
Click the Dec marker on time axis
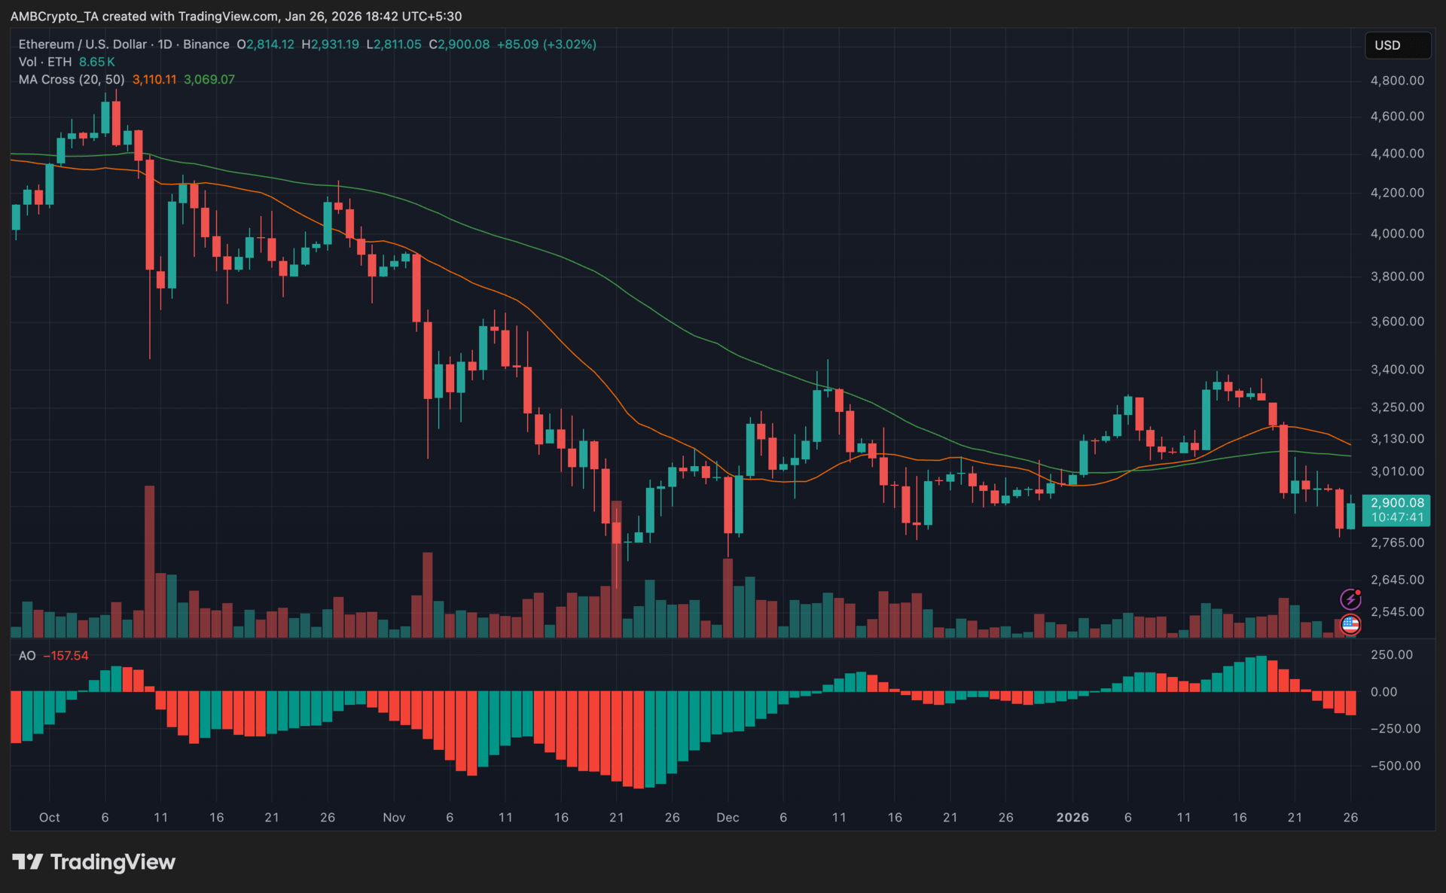click(x=728, y=818)
